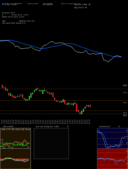The height and width of the screenshot is (169, 128).
Task: Click 'Avg Vol: 5.996 M' text
Action: pyautogui.click(x=82, y=5)
